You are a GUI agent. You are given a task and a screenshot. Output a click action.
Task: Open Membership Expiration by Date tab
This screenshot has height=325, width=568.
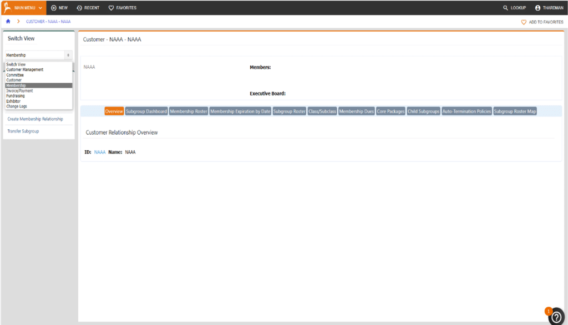point(240,111)
